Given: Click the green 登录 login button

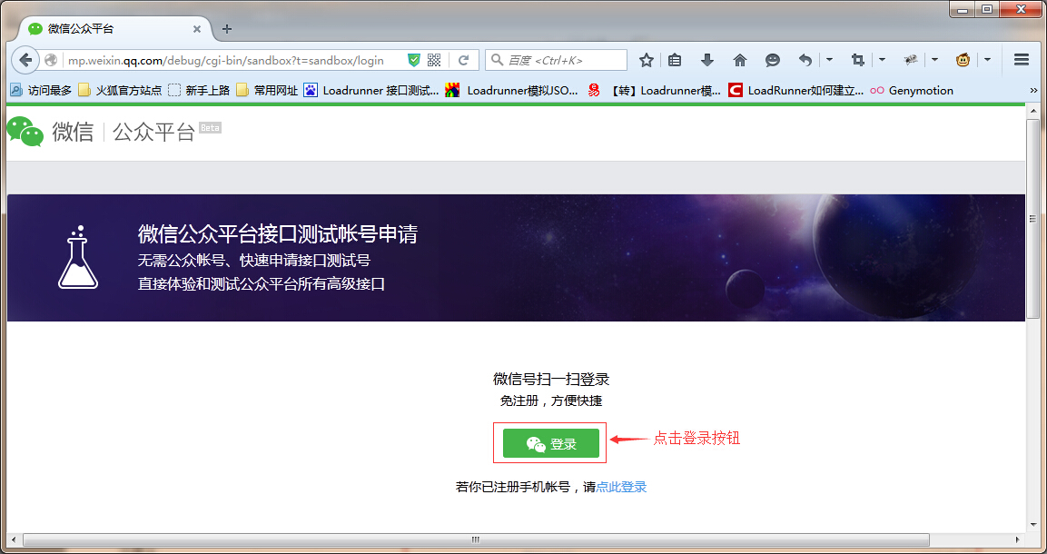Looking at the screenshot, I should point(550,443).
